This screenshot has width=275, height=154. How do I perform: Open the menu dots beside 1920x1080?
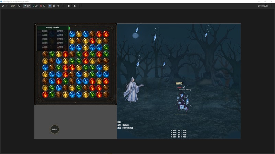[272, 6]
